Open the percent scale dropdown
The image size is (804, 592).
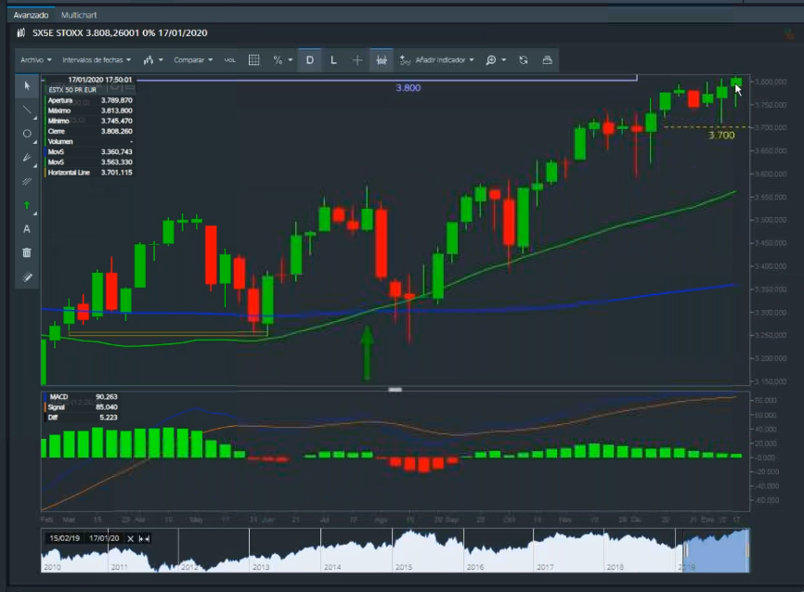click(282, 60)
